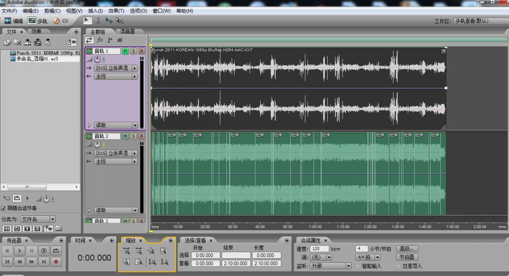Open 音轨 1 input [01S] 立体声混 dropdown
509x276 pixels.
116,68
